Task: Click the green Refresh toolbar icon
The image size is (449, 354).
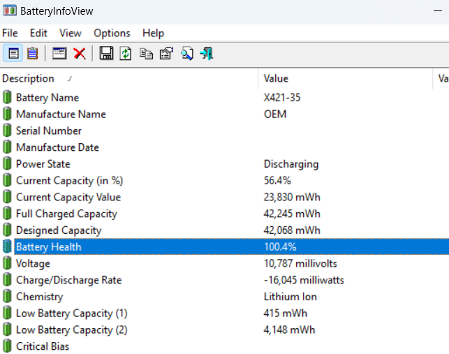Action: (x=126, y=54)
